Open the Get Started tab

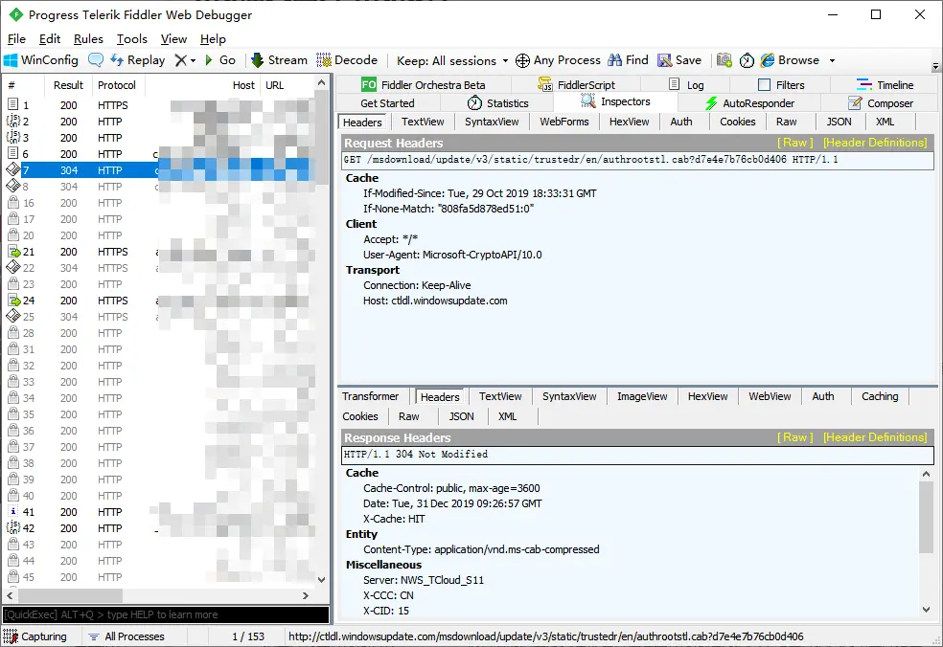pos(387,103)
